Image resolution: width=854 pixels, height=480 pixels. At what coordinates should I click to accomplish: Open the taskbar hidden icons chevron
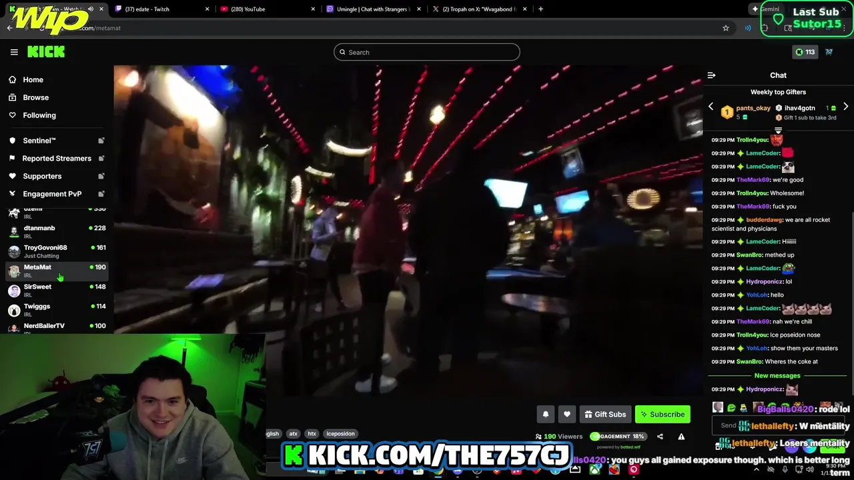[756, 469]
